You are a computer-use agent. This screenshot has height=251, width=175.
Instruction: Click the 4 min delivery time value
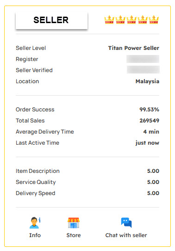coord(151,132)
